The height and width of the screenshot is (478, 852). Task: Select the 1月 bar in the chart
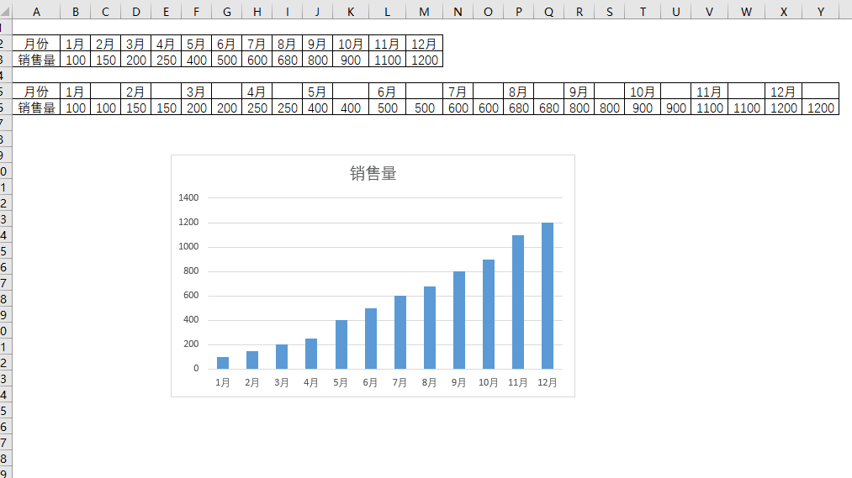[223, 363]
